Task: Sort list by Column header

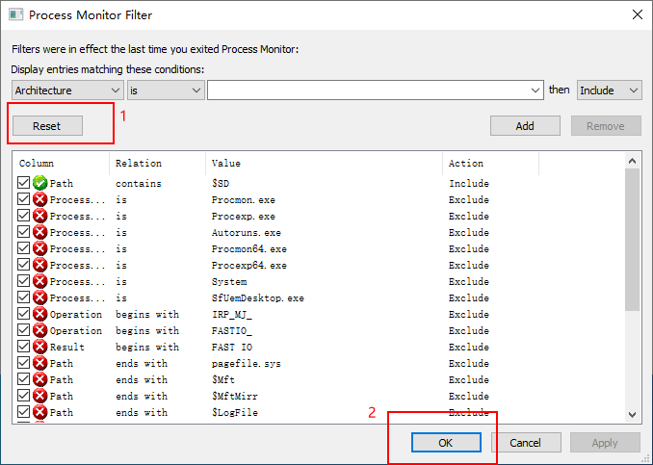Action: [60, 164]
